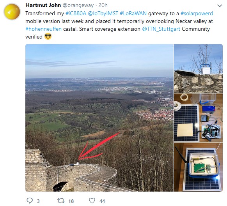Visit the @IoTbyIMST mention

[103, 14]
